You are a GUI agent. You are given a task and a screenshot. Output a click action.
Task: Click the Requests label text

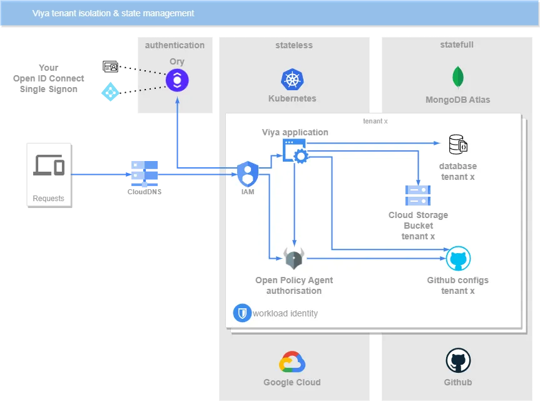point(49,198)
